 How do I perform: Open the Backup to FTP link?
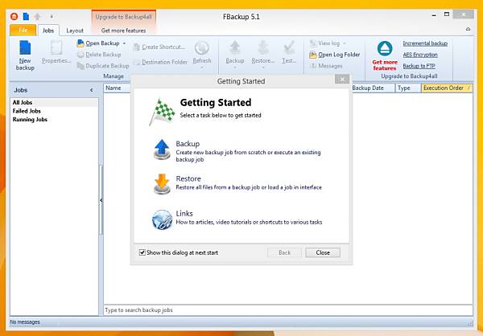tap(419, 66)
